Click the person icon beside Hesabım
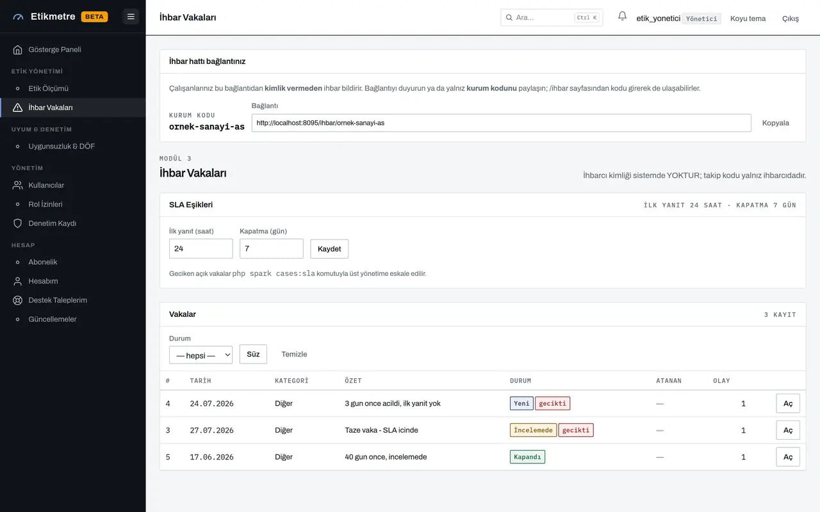The width and height of the screenshot is (820, 512). pyautogui.click(x=18, y=281)
